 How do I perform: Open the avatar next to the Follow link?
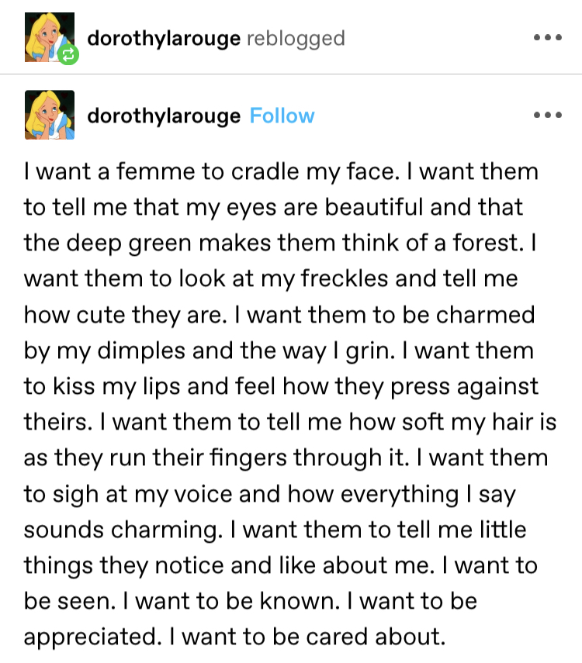(50, 115)
